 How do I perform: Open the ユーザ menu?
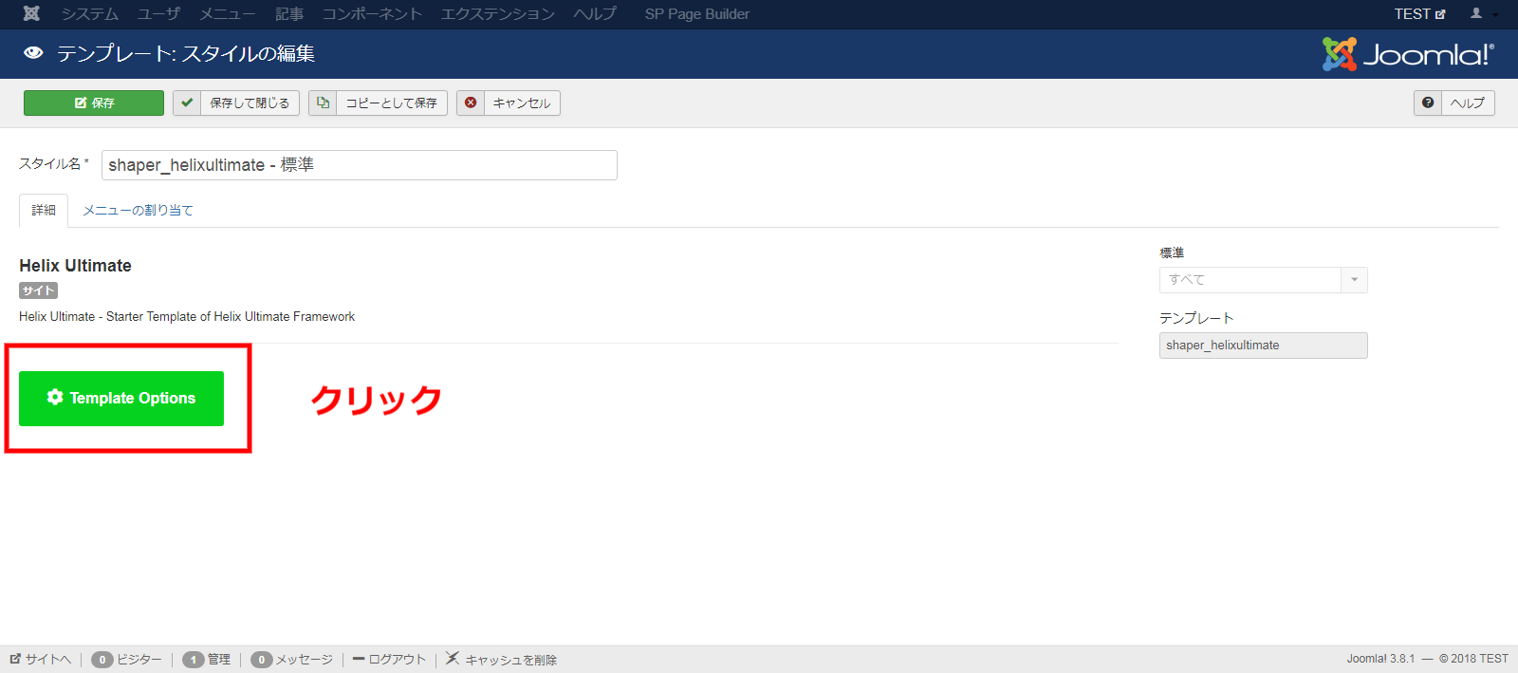158,14
